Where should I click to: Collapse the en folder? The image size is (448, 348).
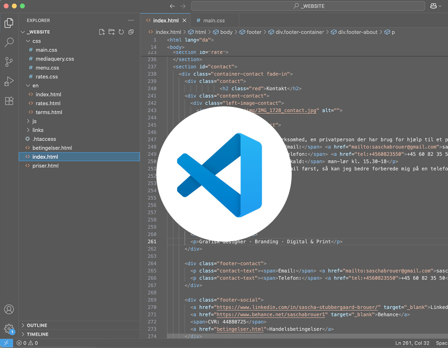pyautogui.click(x=28, y=86)
